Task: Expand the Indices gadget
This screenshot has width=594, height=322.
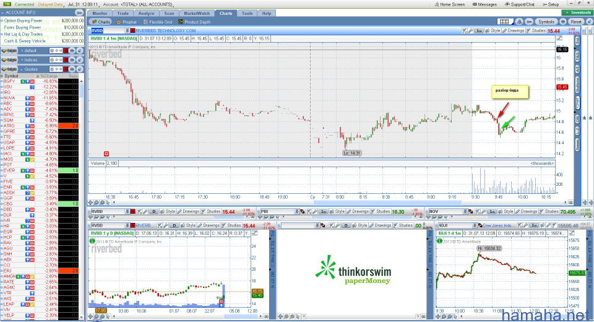Action: pos(22,60)
